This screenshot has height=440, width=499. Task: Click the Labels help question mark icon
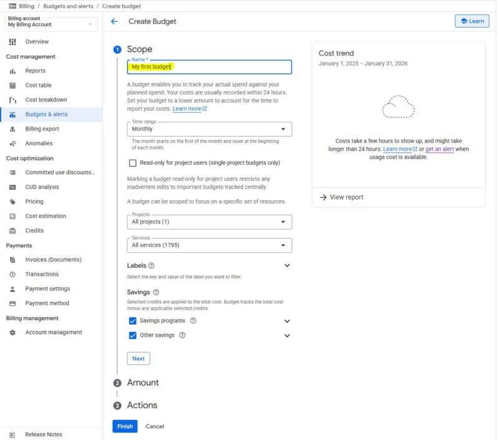[152, 265]
